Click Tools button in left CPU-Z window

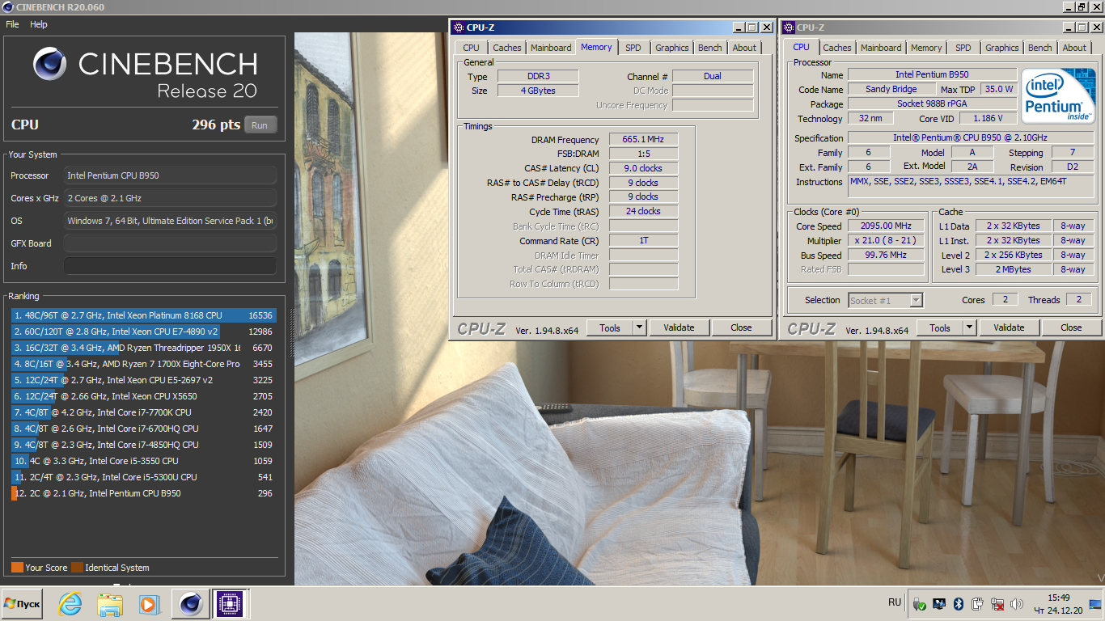[610, 327]
